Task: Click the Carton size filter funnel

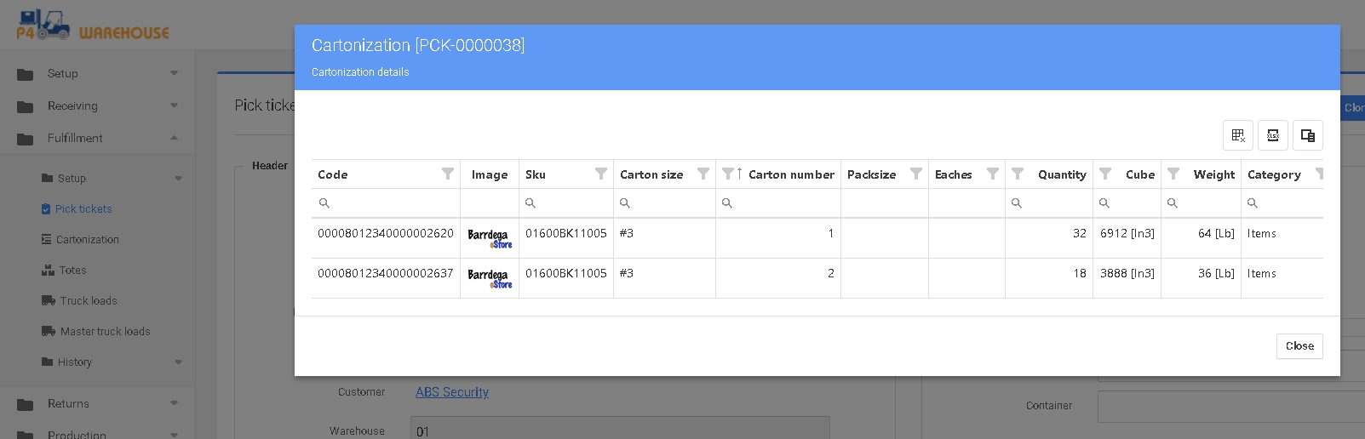Action: click(x=703, y=174)
